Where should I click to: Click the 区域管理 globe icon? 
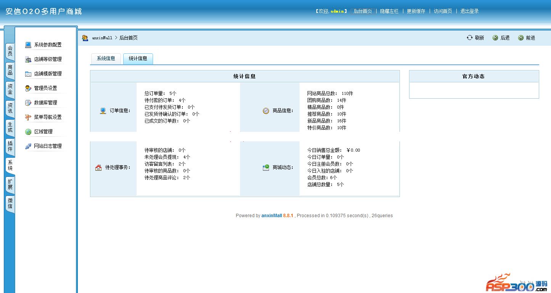coord(28,132)
